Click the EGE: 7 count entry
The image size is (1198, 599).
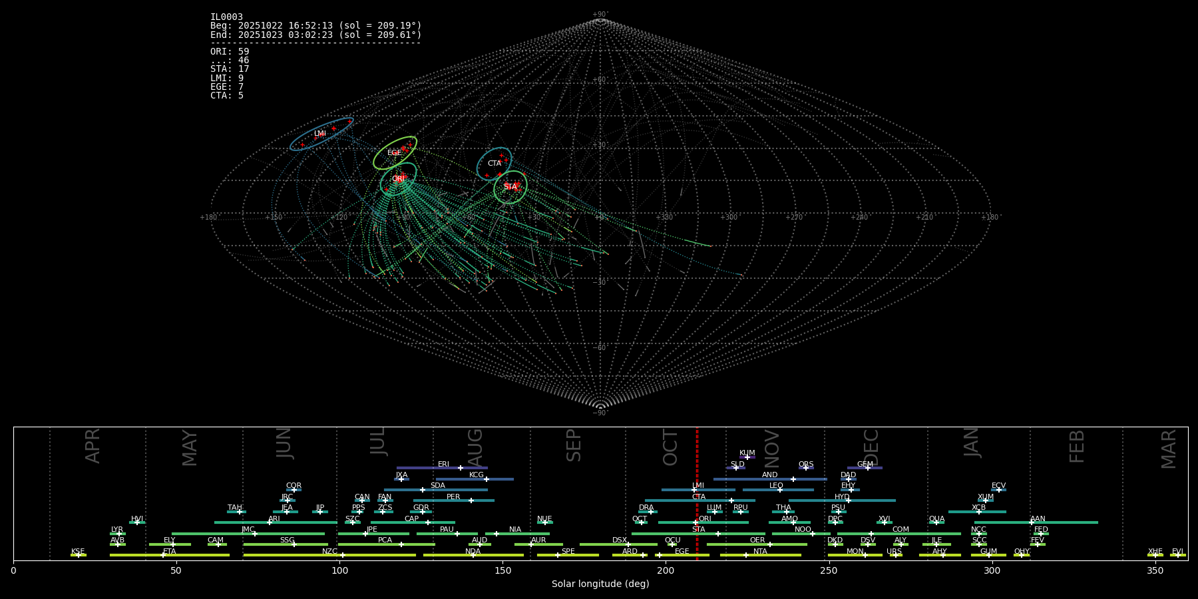(x=227, y=87)
